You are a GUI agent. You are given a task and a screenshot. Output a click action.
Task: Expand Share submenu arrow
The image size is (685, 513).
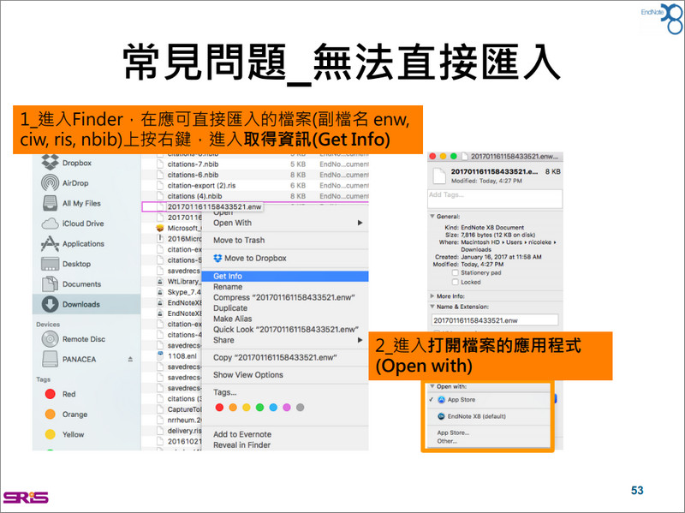(360, 340)
